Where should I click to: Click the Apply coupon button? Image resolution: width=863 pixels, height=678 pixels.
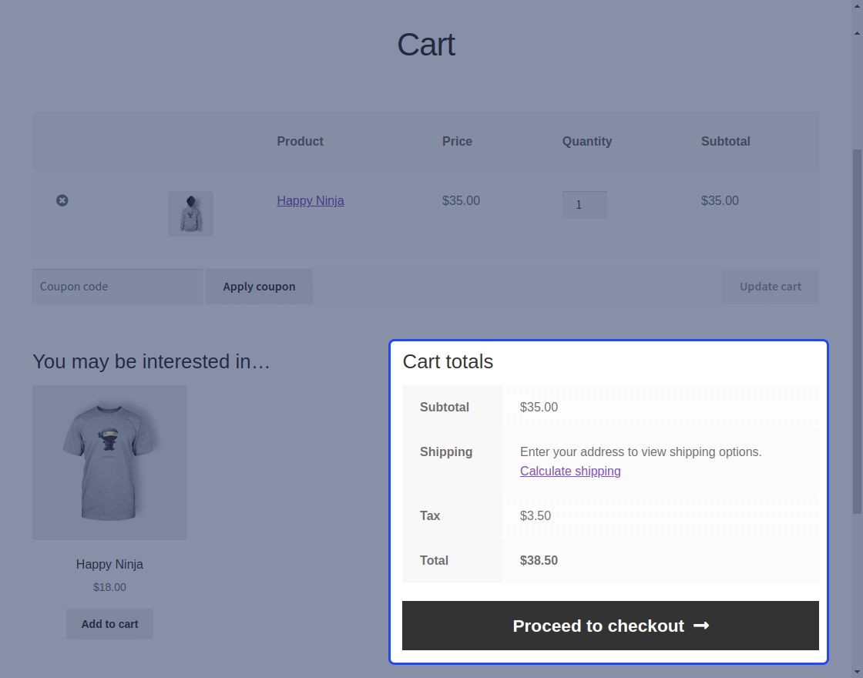[259, 286]
